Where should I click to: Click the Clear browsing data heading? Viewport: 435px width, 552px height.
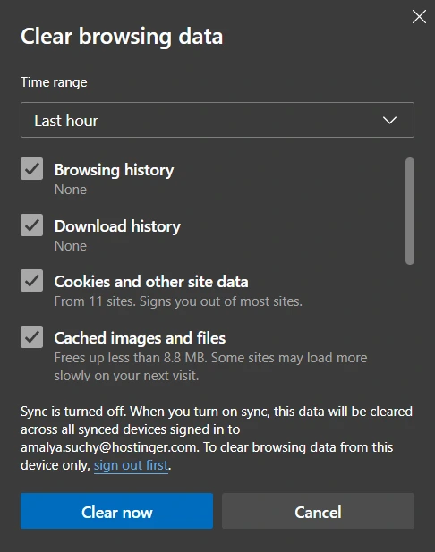[x=122, y=37]
